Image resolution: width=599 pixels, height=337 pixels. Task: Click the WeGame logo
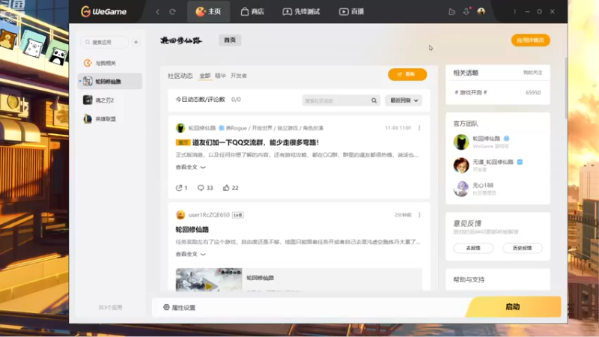pos(103,11)
